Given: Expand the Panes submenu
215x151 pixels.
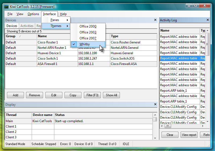Looking at the screenshot, I should (x=56, y=20).
